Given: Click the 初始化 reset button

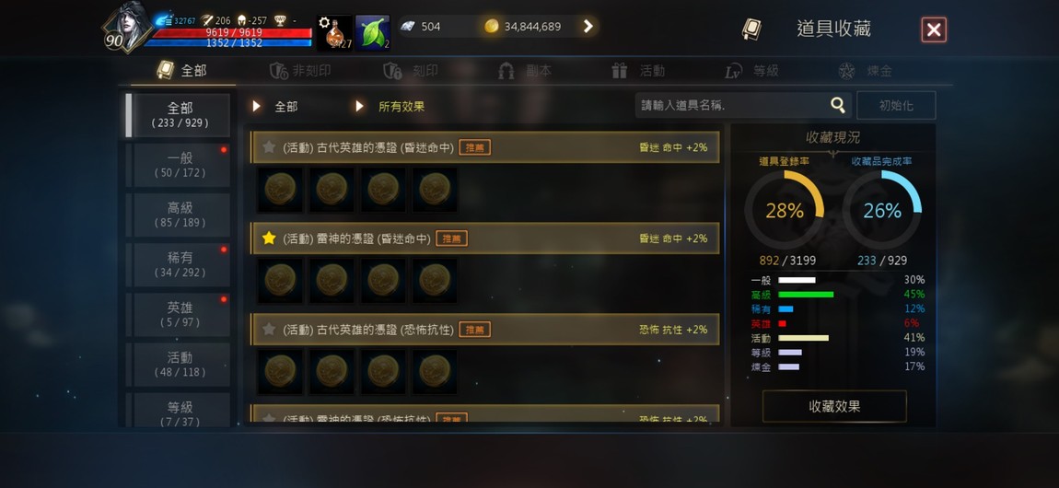Looking at the screenshot, I should (896, 105).
